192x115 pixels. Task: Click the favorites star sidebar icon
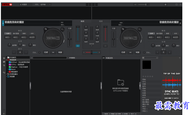click(4, 58)
